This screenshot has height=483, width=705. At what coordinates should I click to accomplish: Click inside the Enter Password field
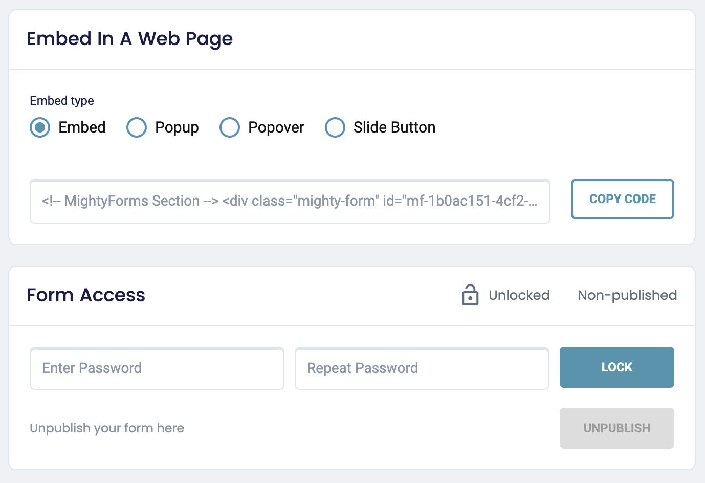click(x=157, y=368)
